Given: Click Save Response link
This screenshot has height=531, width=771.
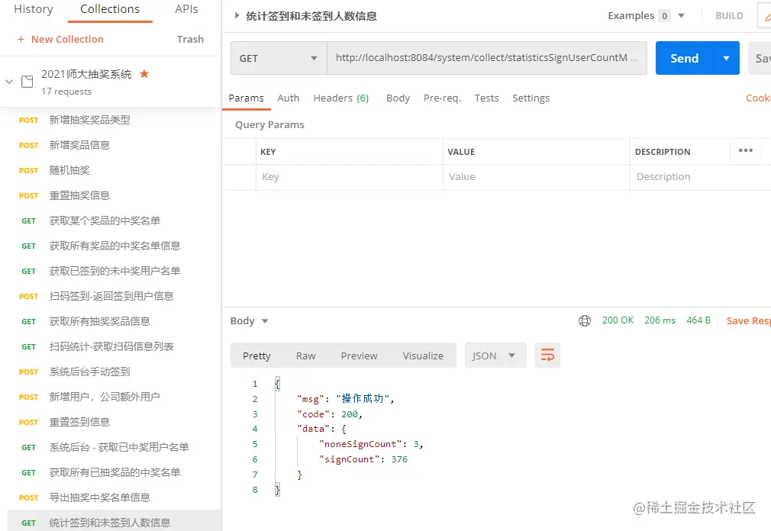Looking at the screenshot, I should point(748,320).
